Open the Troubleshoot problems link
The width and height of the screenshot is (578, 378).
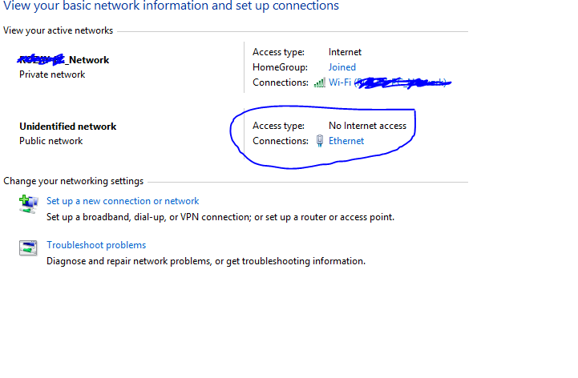tap(96, 245)
